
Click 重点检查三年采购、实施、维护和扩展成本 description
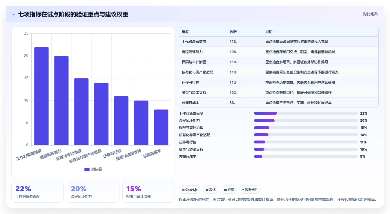pyautogui.click(x=298, y=103)
